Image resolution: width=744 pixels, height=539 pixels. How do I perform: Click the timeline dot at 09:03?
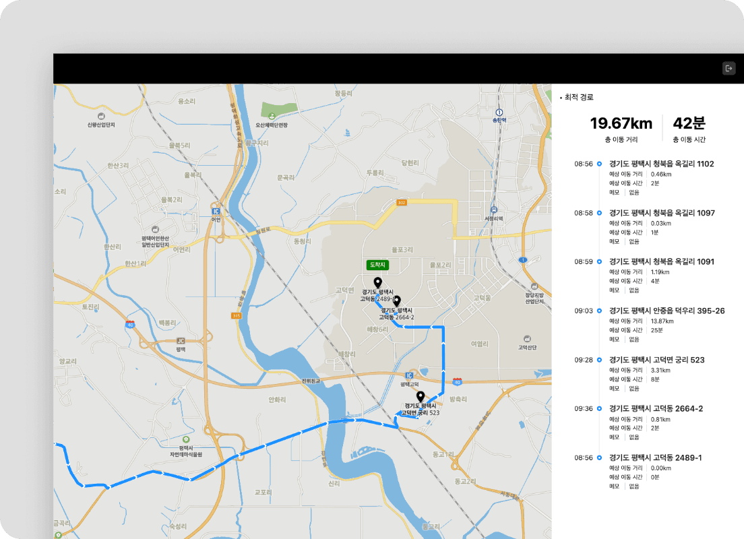click(599, 311)
